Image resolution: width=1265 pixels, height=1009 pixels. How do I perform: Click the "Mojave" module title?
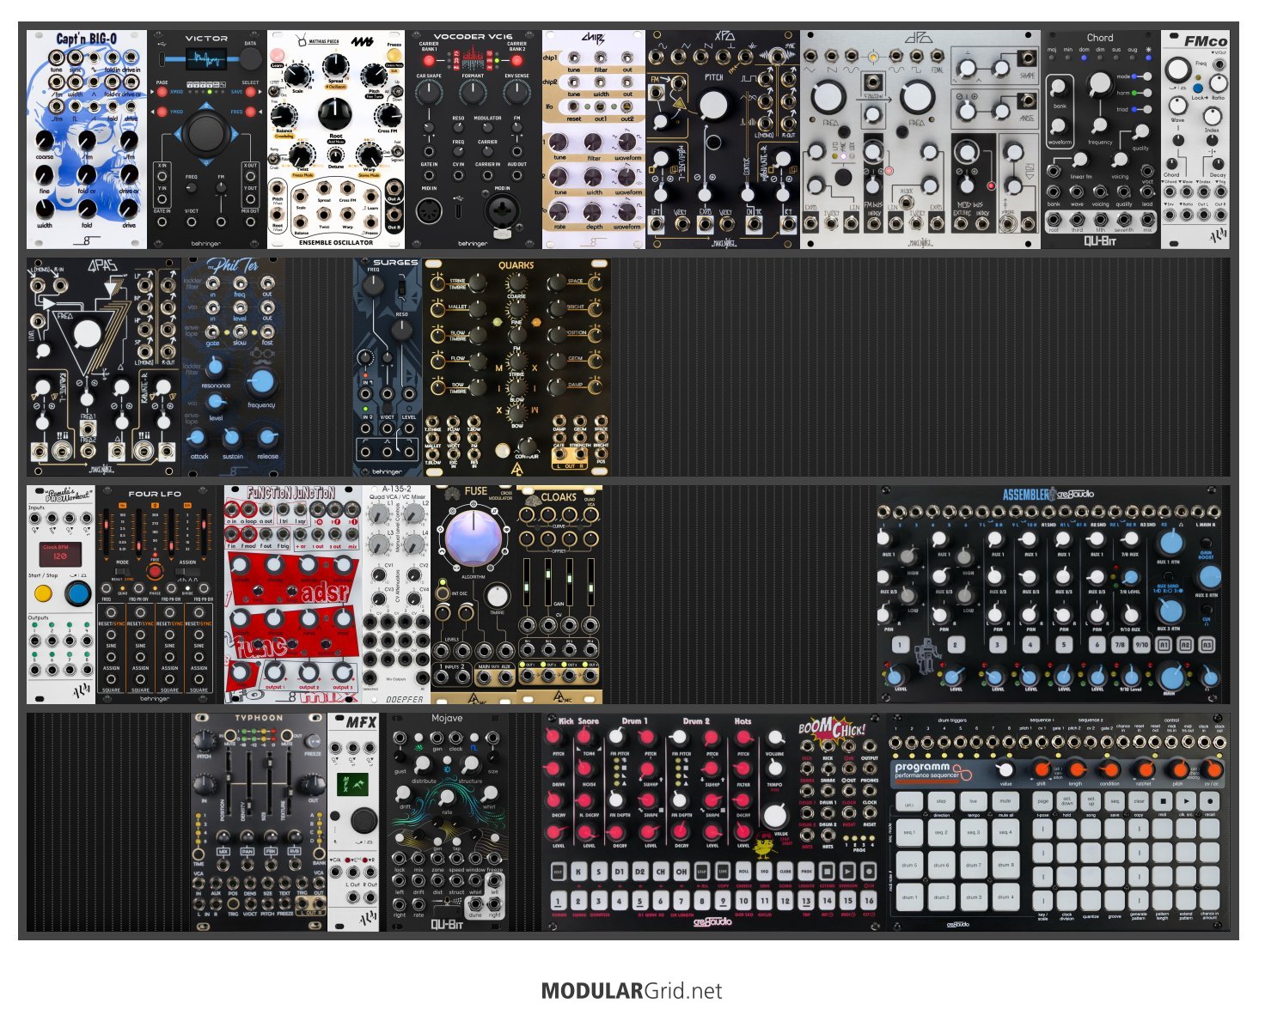[447, 718]
